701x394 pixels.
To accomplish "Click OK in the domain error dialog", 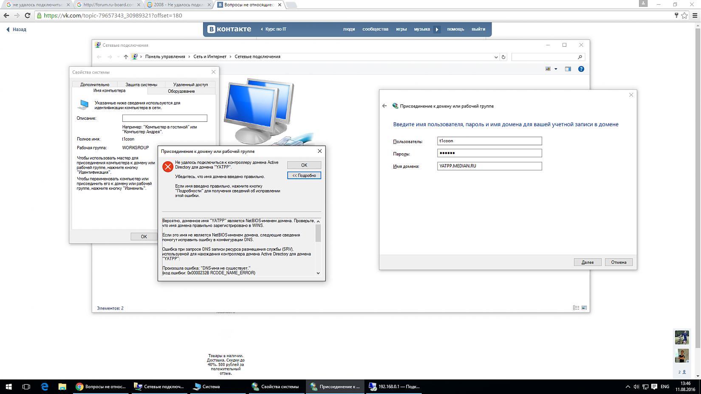I will pyautogui.click(x=304, y=165).
